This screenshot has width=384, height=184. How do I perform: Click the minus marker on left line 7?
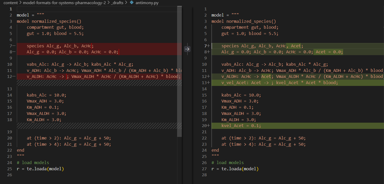(14, 46)
